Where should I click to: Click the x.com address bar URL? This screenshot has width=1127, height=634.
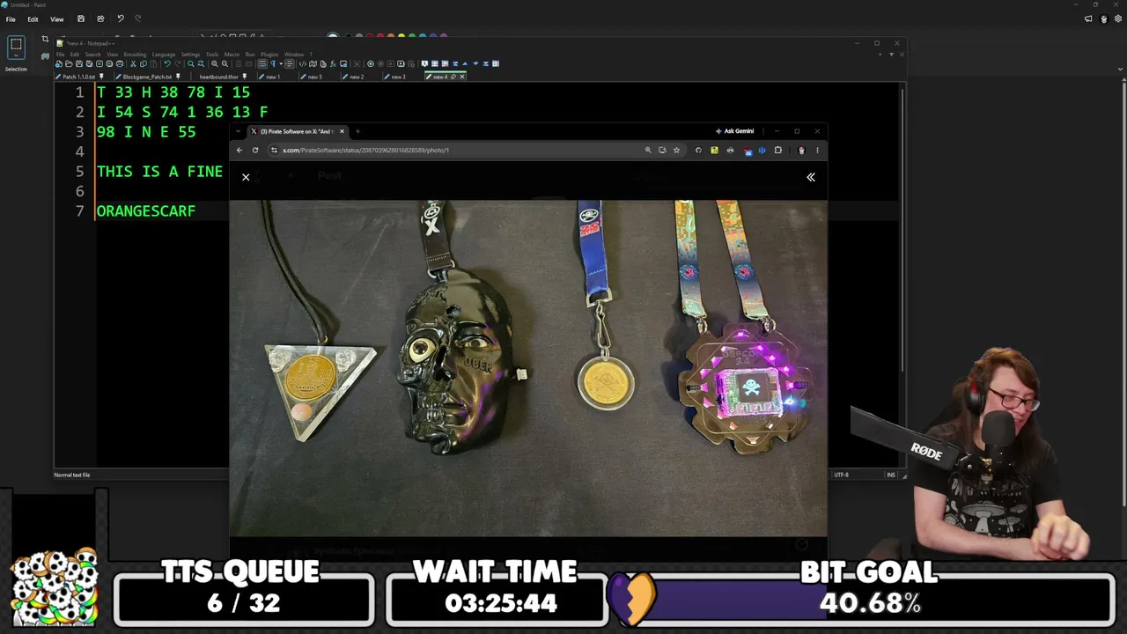coord(365,150)
